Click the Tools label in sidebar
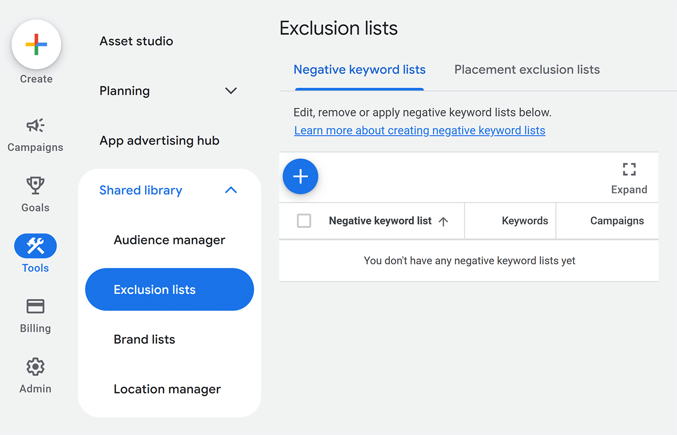 coord(35,268)
